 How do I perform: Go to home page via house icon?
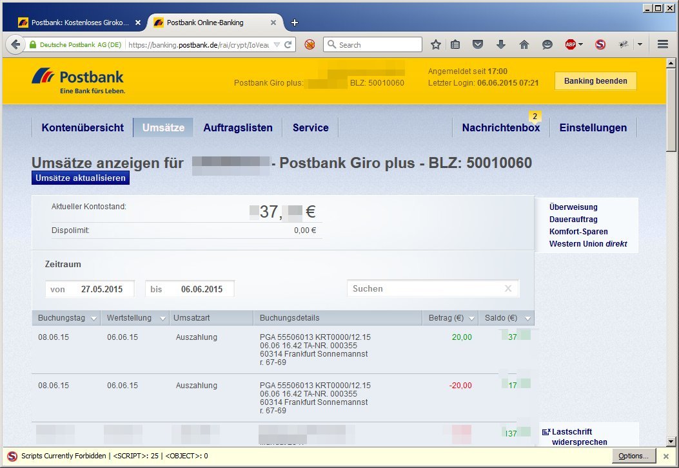[524, 44]
